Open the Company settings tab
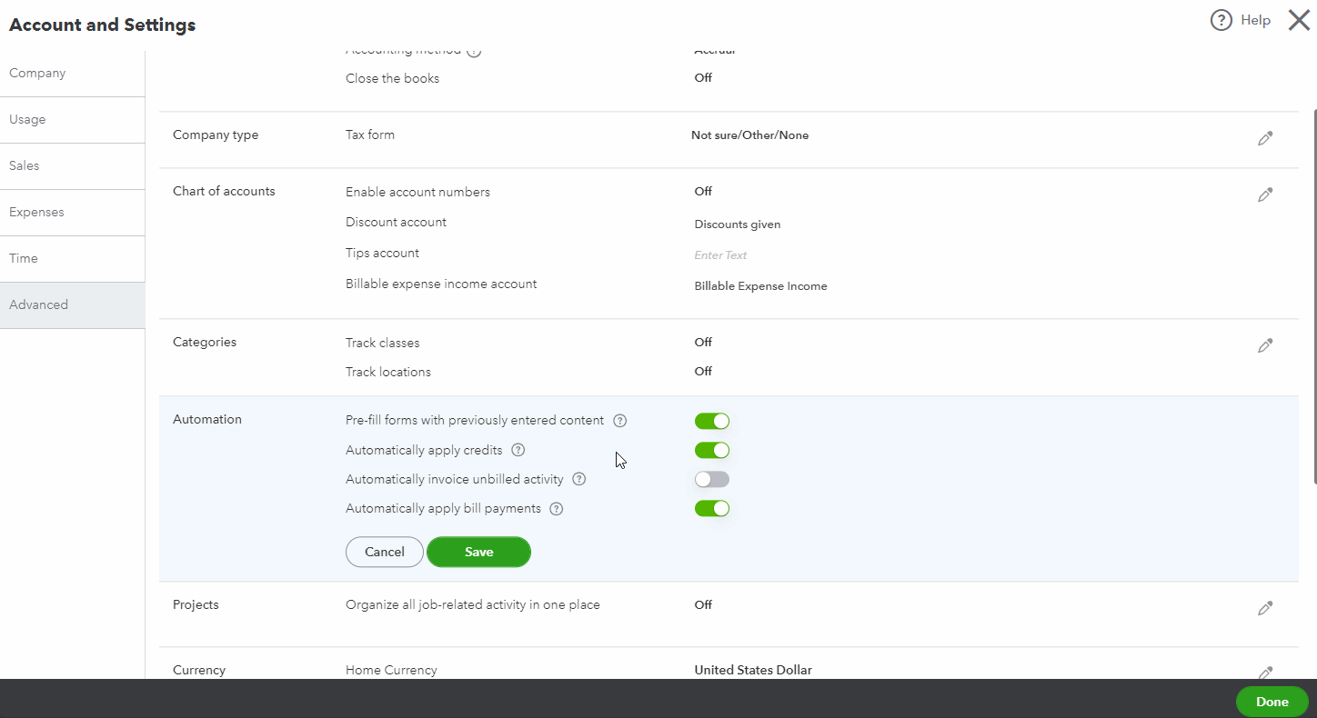Image resolution: width=1317 pixels, height=718 pixels. tap(37, 73)
